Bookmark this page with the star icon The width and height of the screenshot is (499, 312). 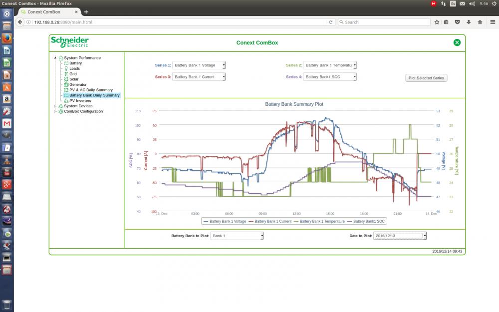(437, 22)
